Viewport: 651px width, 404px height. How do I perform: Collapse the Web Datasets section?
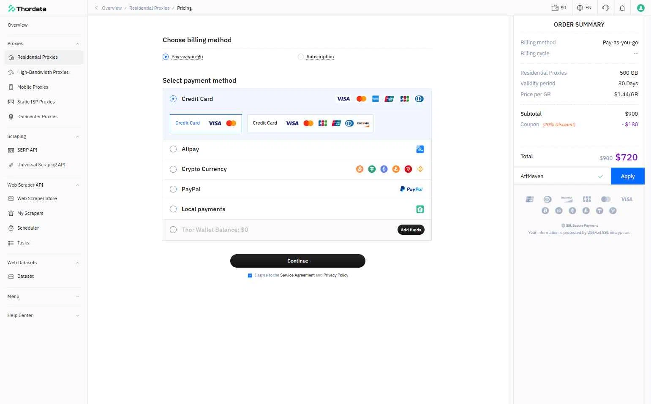pos(77,263)
